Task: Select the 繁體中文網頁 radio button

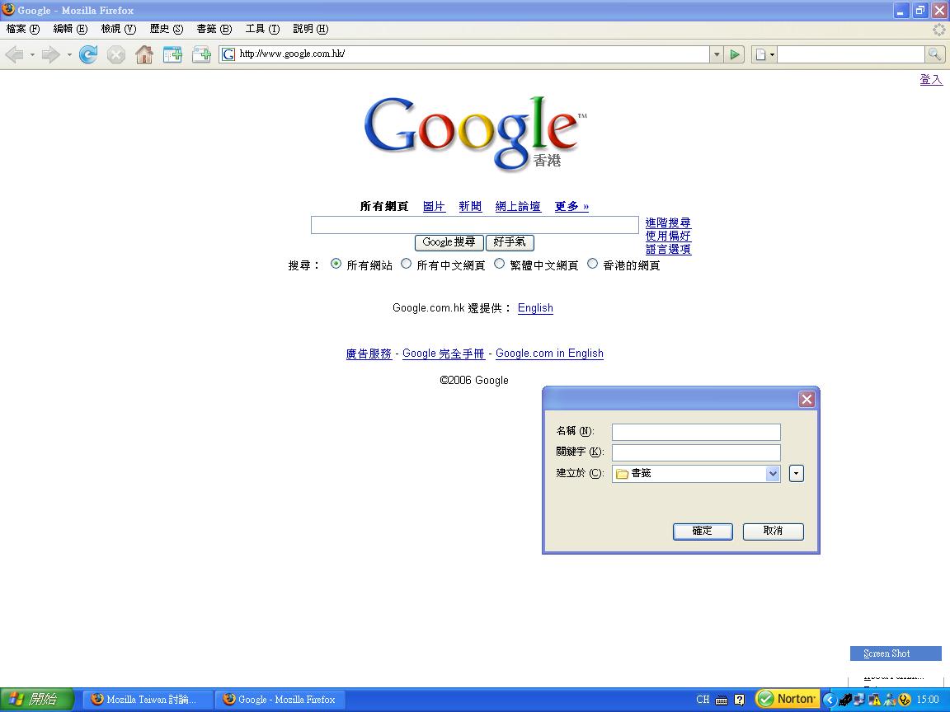Action: tap(499, 264)
